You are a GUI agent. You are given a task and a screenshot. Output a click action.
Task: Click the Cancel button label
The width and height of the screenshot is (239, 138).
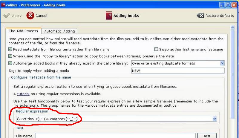[x=41, y=16]
